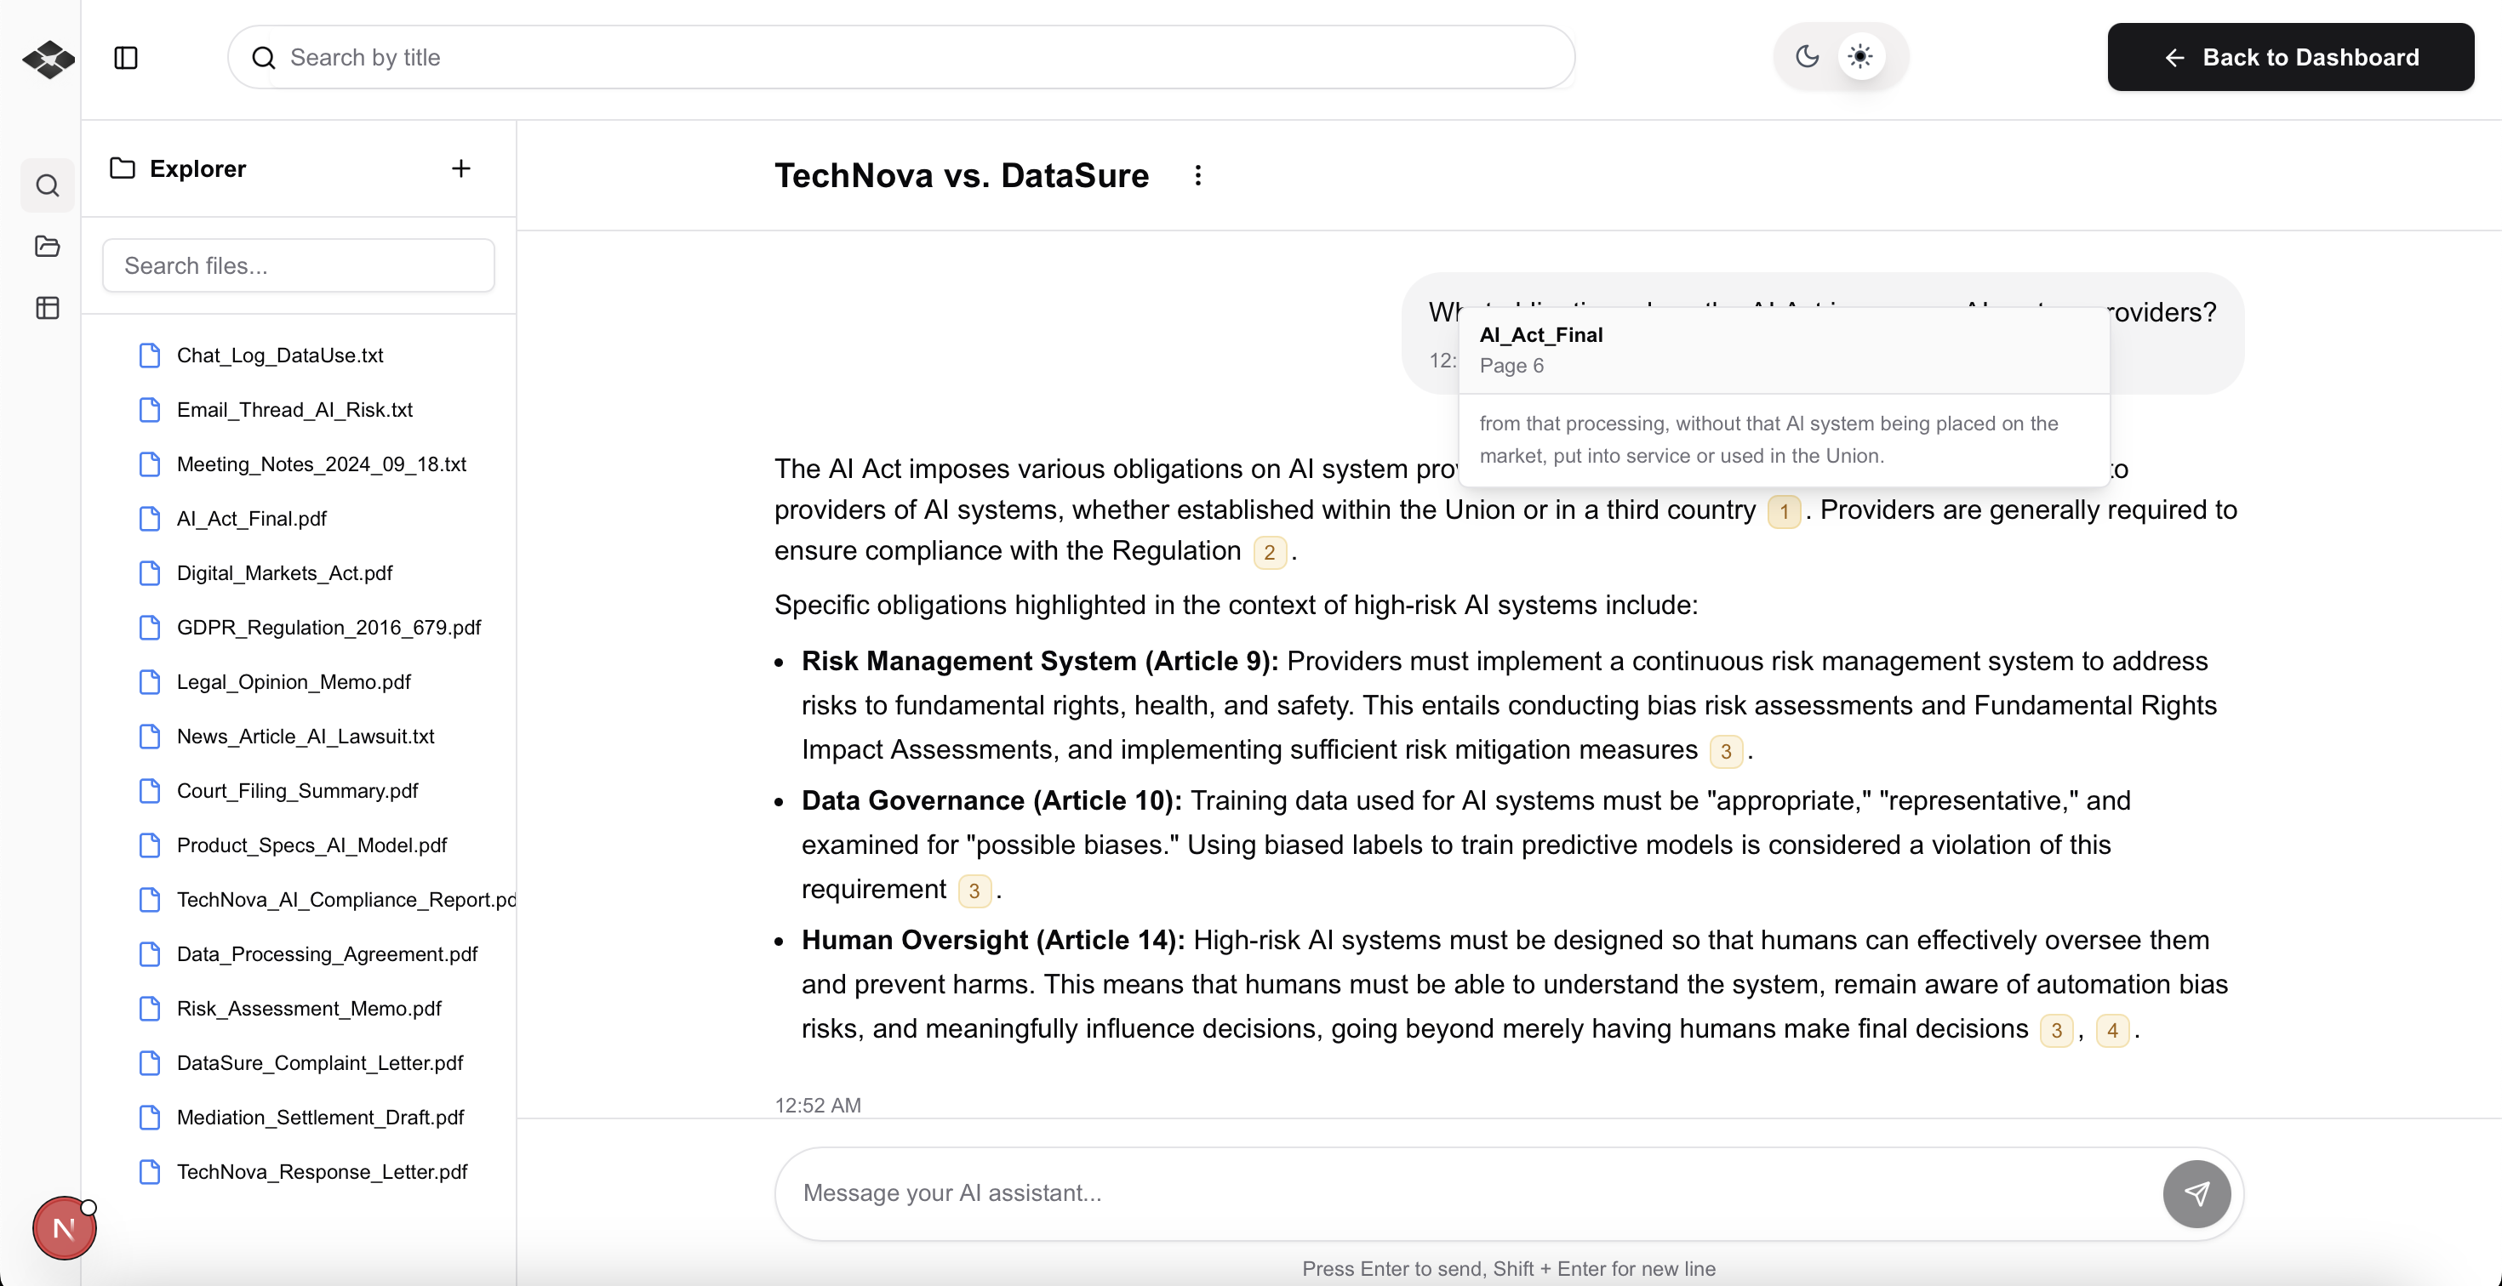Open three-dot menu beside TechNova vs. DataSure
2502x1286 pixels.
click(1197, 176)
